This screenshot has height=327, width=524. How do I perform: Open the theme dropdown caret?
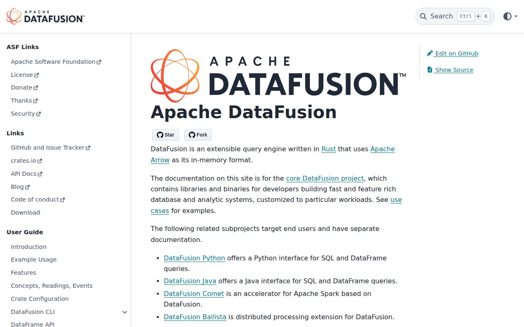pos(516,16)
